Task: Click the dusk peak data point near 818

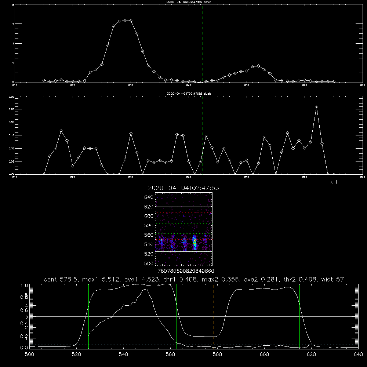Action: tap(61, 131)
